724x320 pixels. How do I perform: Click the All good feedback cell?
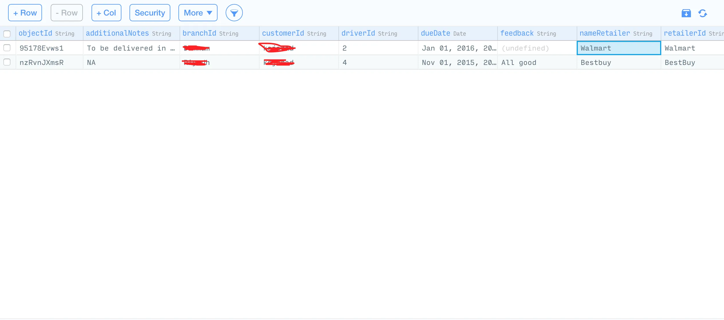(x=519, y=63)
